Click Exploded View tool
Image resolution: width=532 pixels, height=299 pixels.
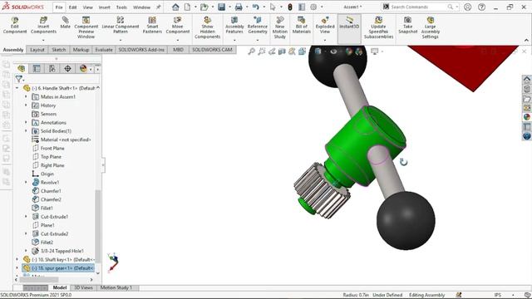pyautogui.click(x=325, y=26)
